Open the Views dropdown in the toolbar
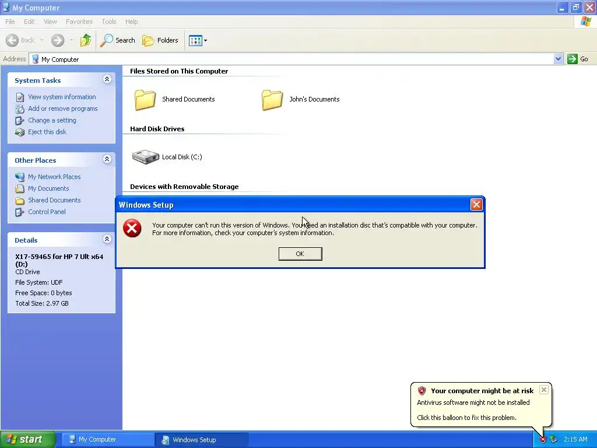 (x=198, y=40)
